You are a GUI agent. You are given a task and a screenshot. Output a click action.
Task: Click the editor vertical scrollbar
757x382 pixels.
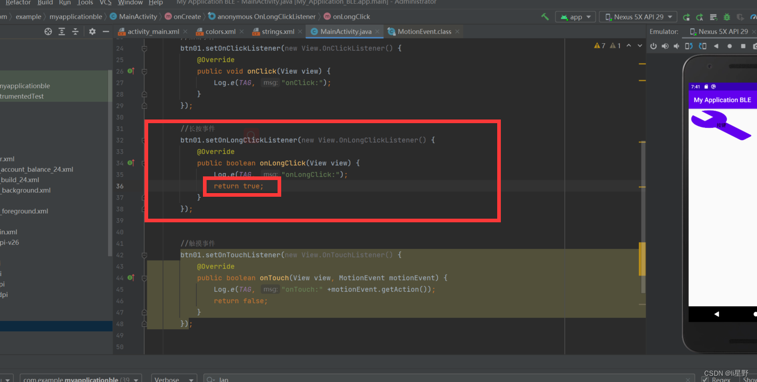643,217
